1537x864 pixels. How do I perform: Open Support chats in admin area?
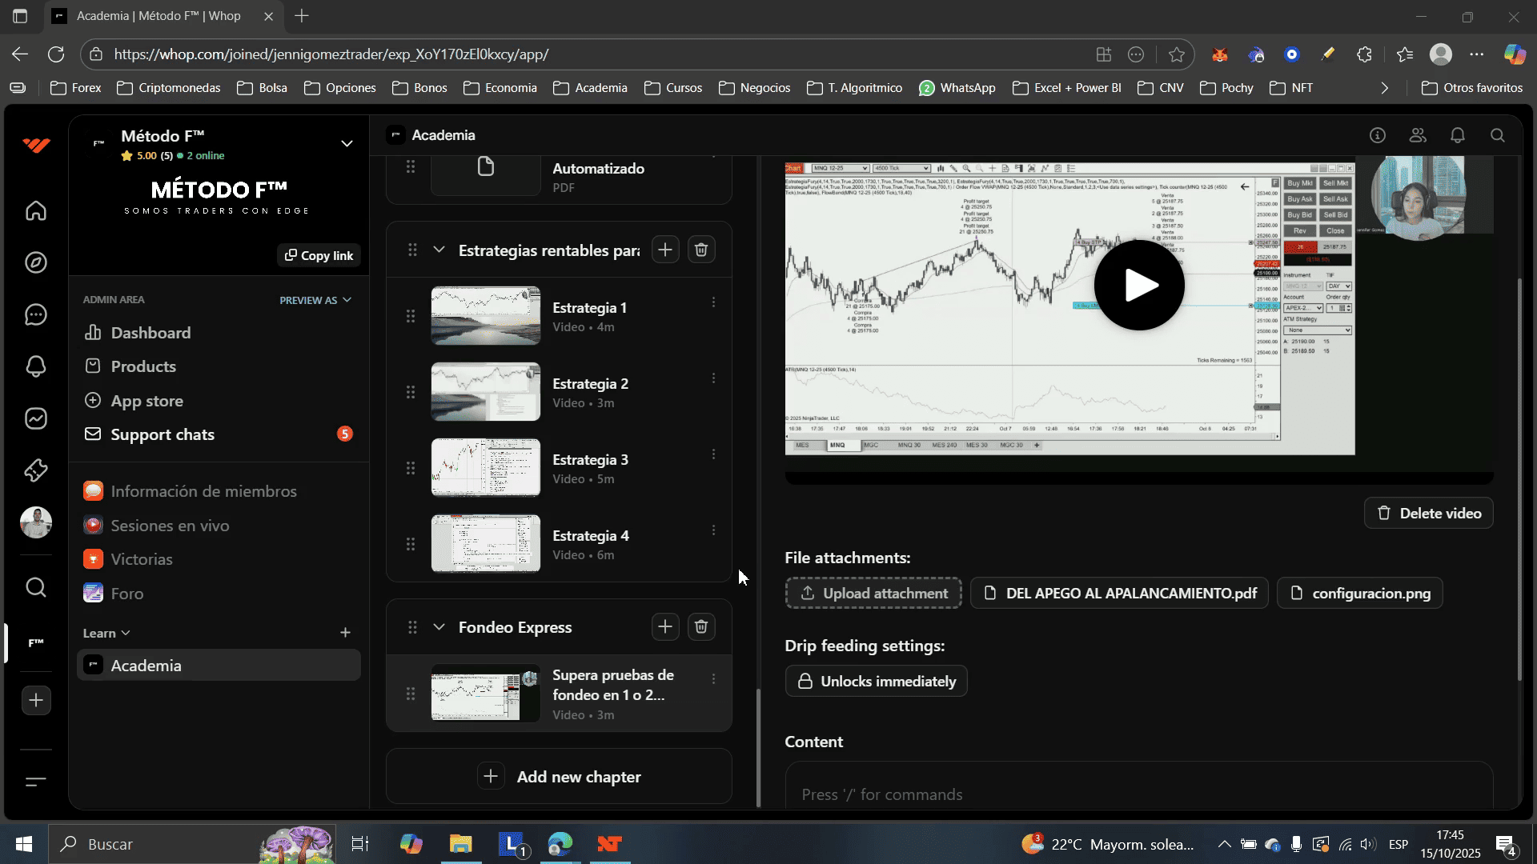click(x=163, y=434)
